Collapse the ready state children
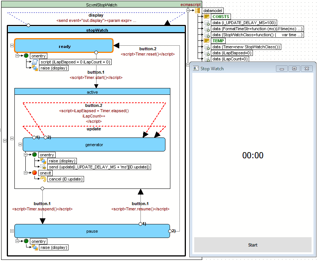 point(12,45)
